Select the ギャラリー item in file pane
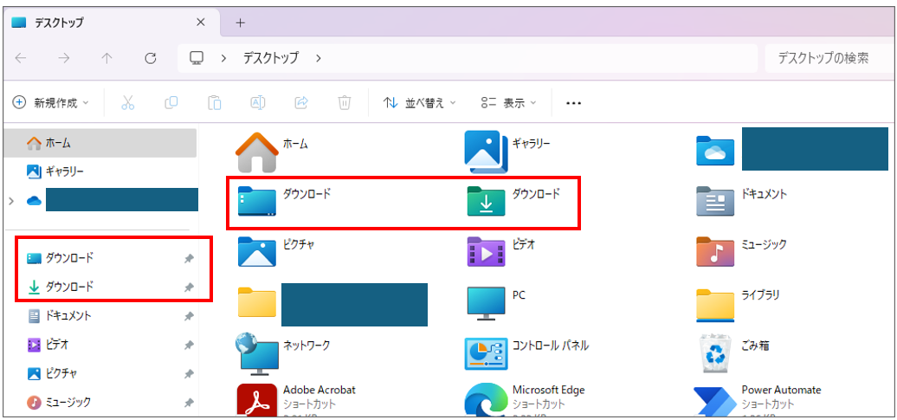897x420 pixels. (x=508, y=151)
